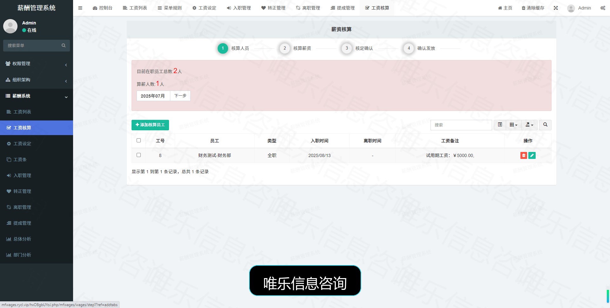Select the 工资核算 top tab
610x308 pixels.
(377, 8)
